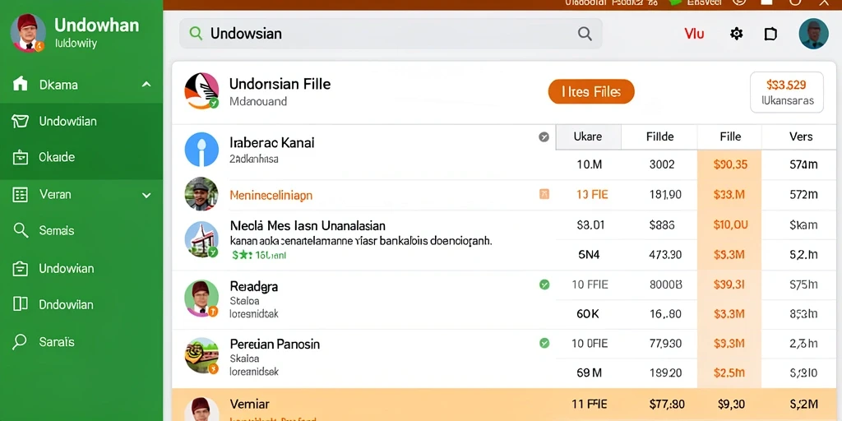Image resolution: width=842 pixels, height=421 pixels.
Task: Open user avatar in top right corner
Action: coord(813,34)
